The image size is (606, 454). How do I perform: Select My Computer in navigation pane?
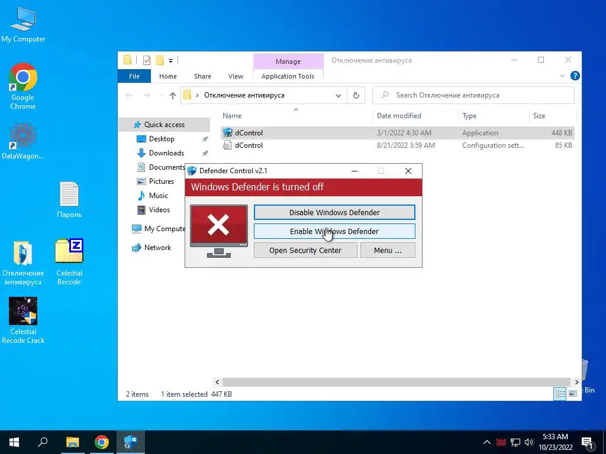coord(159,229)
